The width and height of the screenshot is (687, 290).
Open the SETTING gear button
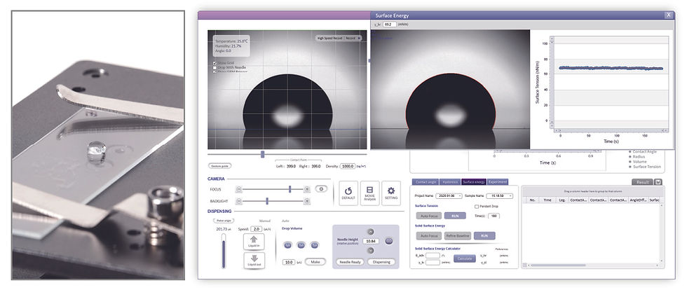pyautogui.click(x=391, y=193)
